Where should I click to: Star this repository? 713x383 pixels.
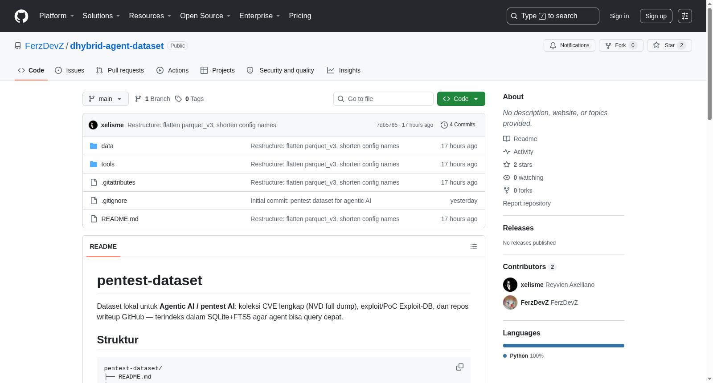point(669,45)
